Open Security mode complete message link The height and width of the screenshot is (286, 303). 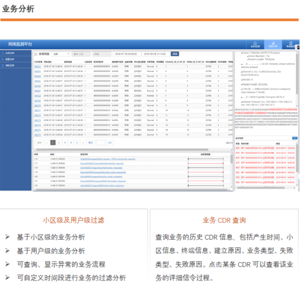point(101,177)
